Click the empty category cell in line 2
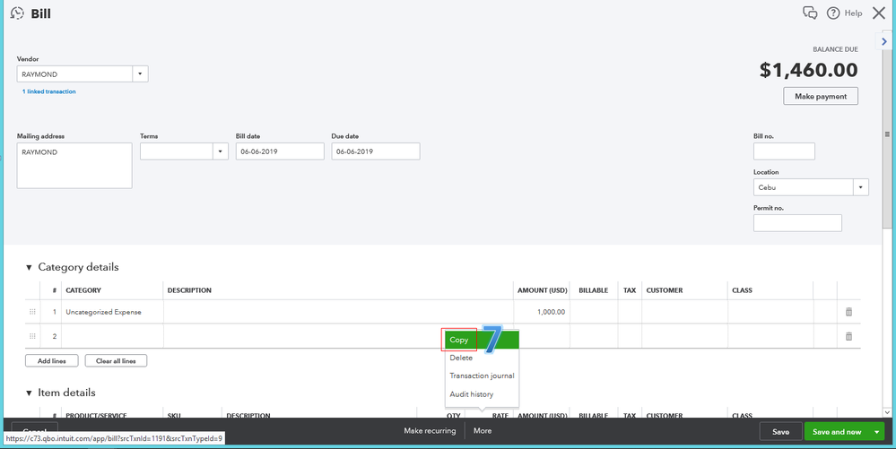This screenshot has height=449, width=896. [112, 336]
